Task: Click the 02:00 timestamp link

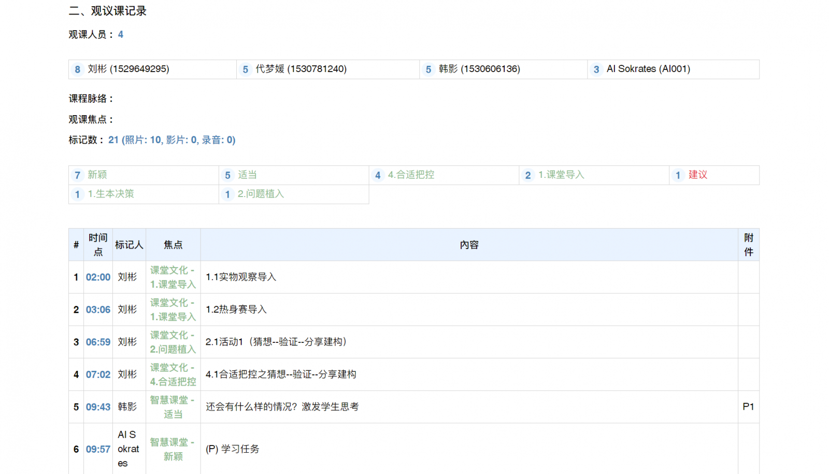Action: [x=98, y=277]
